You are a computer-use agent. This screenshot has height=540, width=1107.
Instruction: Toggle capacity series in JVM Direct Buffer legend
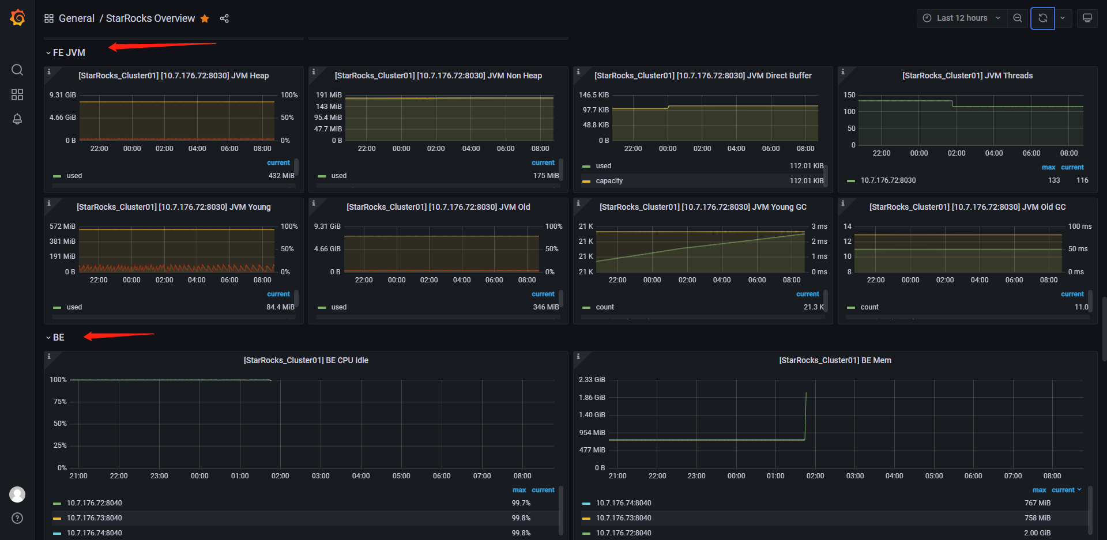(x=609, y=181)
